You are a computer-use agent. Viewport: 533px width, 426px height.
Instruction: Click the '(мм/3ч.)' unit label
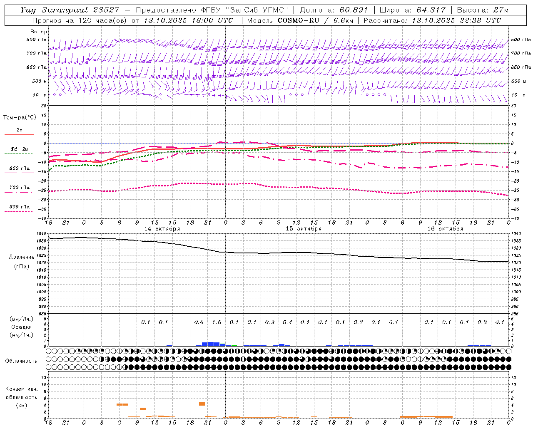pyautogui.click(x=22, y=319)
